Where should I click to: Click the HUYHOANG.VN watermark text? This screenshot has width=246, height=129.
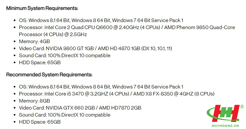coord(225,126)
